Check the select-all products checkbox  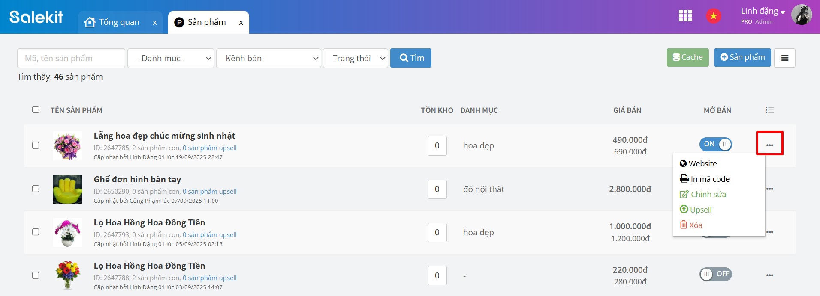[x=36, y=110]
